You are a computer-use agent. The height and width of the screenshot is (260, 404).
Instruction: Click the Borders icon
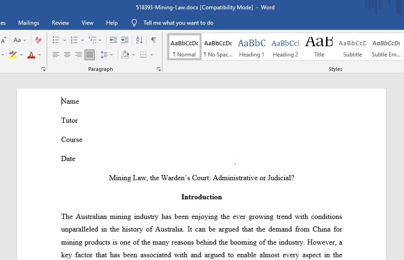[143, 55]
